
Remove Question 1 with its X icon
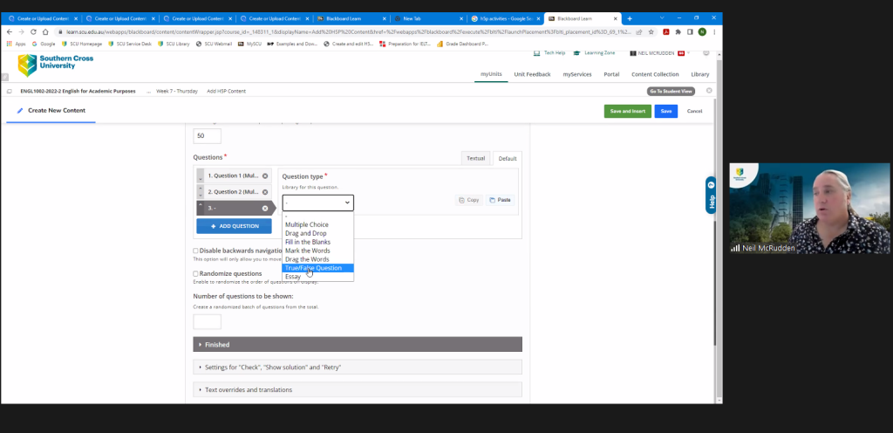[x=265, y=176]
